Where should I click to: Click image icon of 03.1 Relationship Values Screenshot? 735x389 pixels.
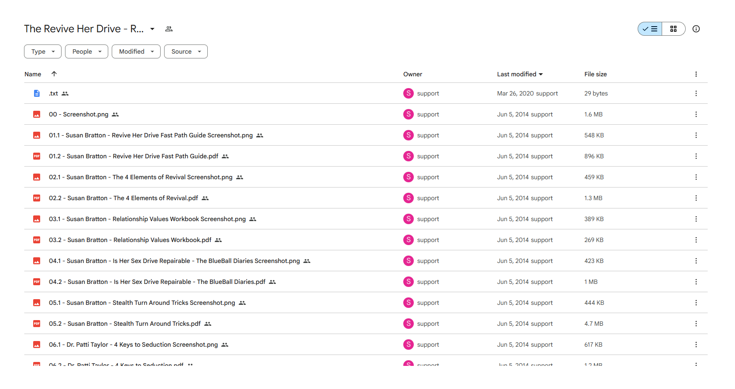point(37,219)
